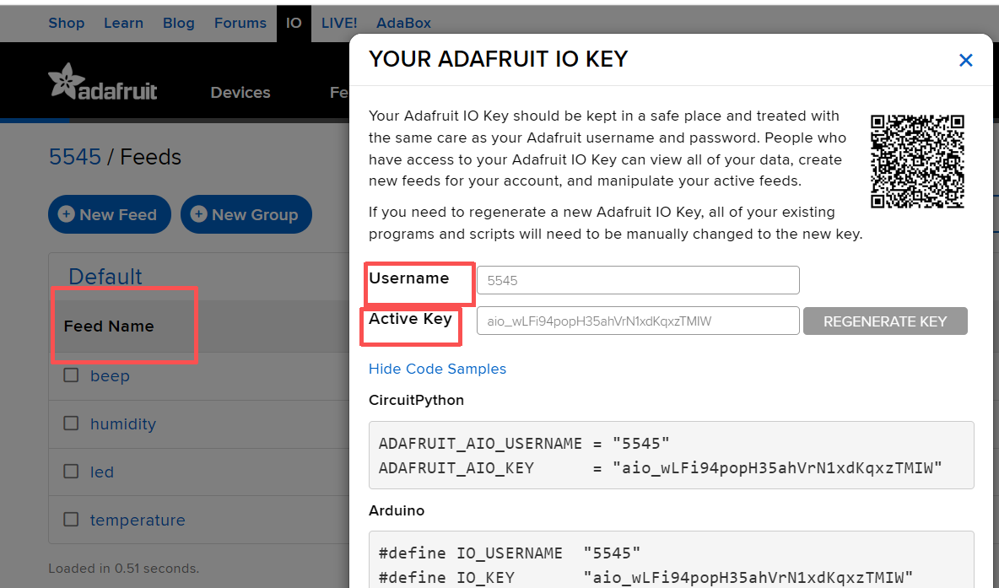
Task: Click the Username input field
Action: 638,280
